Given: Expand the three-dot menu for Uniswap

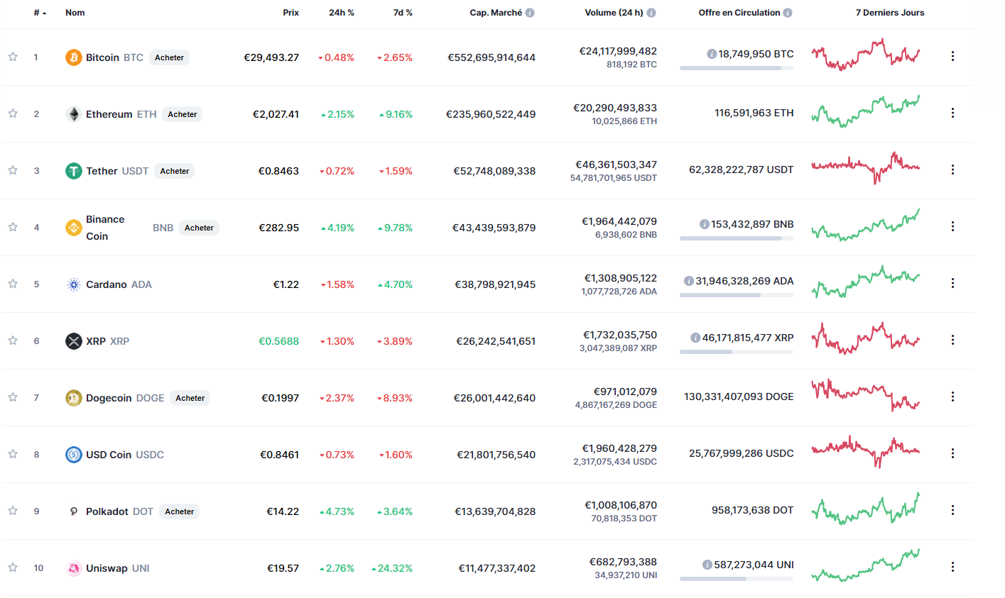Looking at the screenshot, I should pyautogui.click(x=952, y=567).
